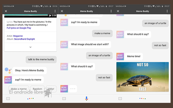Tap the Help! suggestion chip
The width and height of the screenshot is (173, 108).
(51, 89)
